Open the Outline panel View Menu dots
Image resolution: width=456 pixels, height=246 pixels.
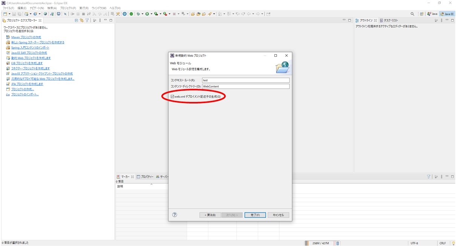pyautogui.click(x=442, y=20)
